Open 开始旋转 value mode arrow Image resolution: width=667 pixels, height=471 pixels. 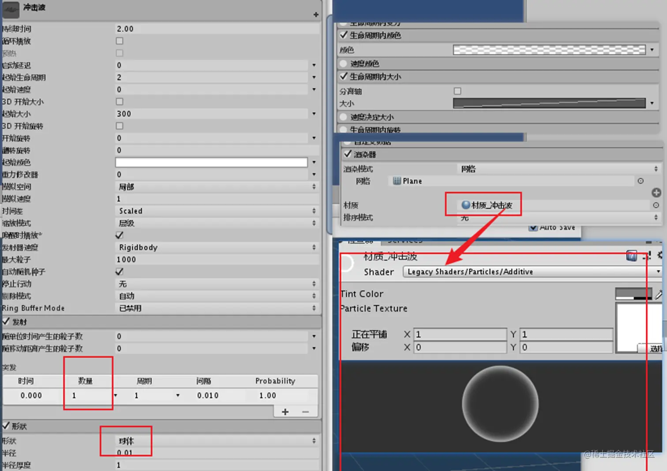click(314, 138)
